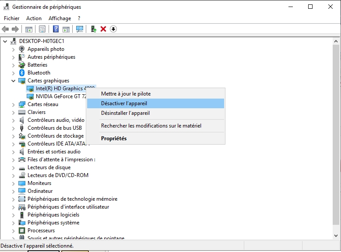The image size is (341, 252).
Task: Expand the Autres périphériques category
Action: click(x=13, y=57)
